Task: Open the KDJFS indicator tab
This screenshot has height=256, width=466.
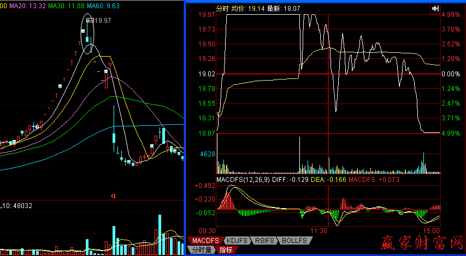Action: pos(237,240)
